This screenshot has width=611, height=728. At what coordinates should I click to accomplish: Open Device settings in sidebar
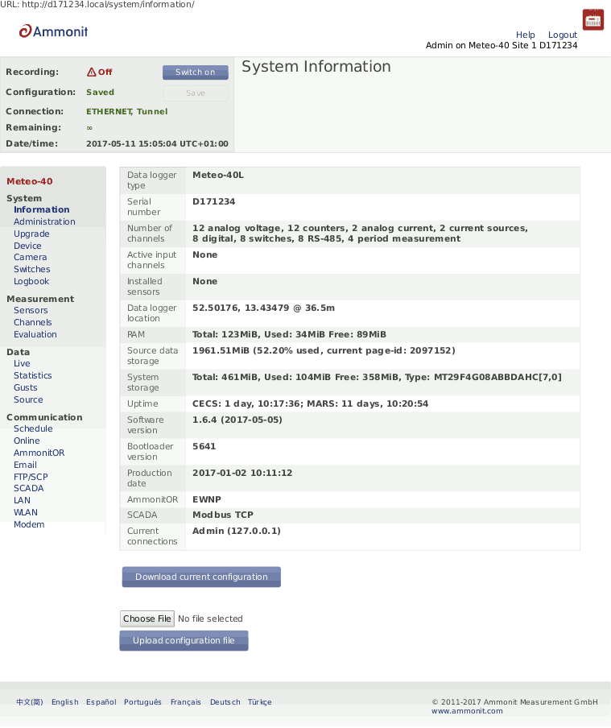coord(27,246)
